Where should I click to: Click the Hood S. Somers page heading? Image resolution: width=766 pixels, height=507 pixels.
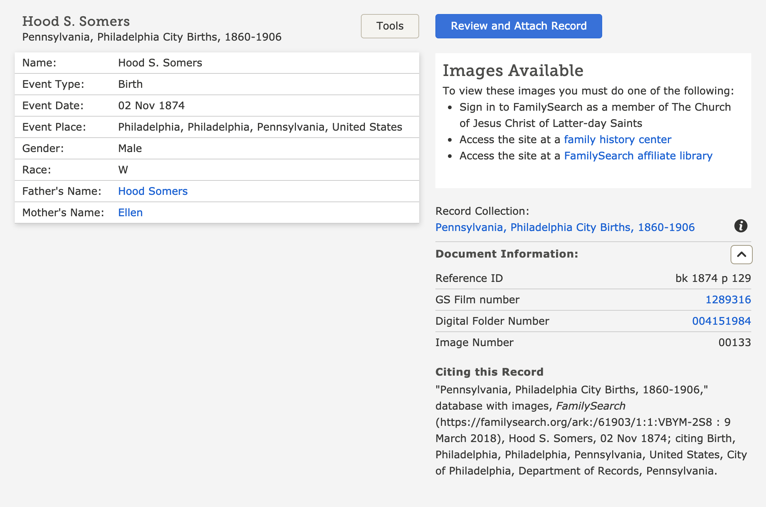[76, 21]
